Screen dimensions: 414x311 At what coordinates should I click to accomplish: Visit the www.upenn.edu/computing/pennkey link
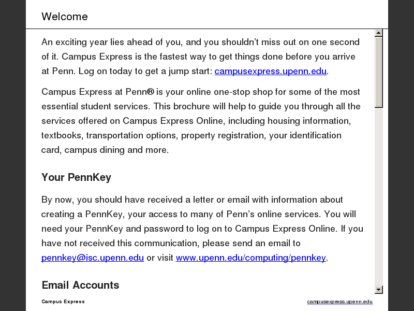(250, 258)
